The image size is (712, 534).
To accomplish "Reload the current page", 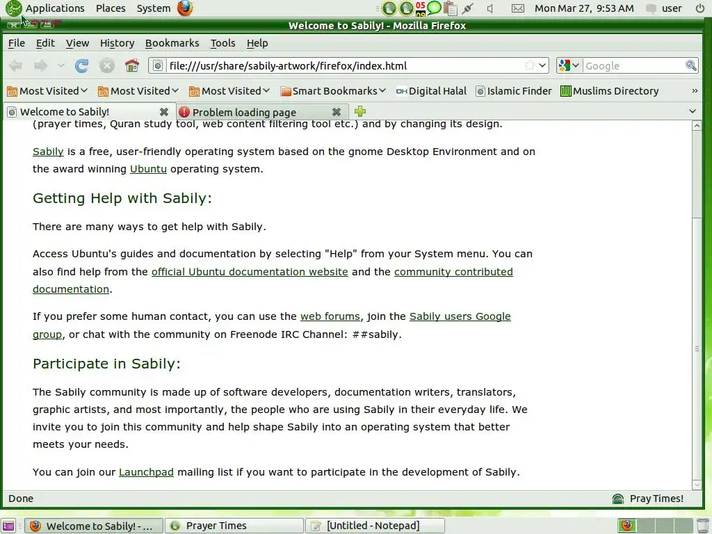I will 82,66.
